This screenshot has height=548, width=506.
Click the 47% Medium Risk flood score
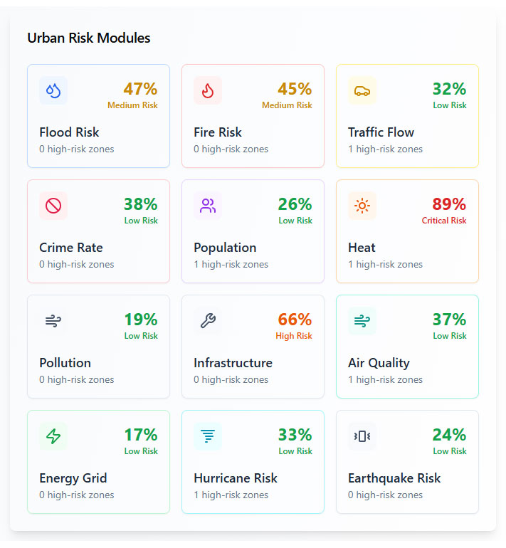click(140, 90)
